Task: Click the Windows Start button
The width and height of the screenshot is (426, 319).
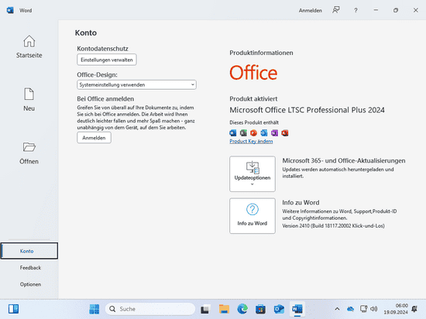Action: [94, 309]
